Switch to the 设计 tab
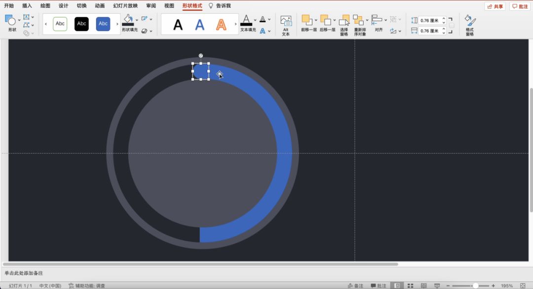The width and height of the screenshot is (533, 289). point(63,5)
